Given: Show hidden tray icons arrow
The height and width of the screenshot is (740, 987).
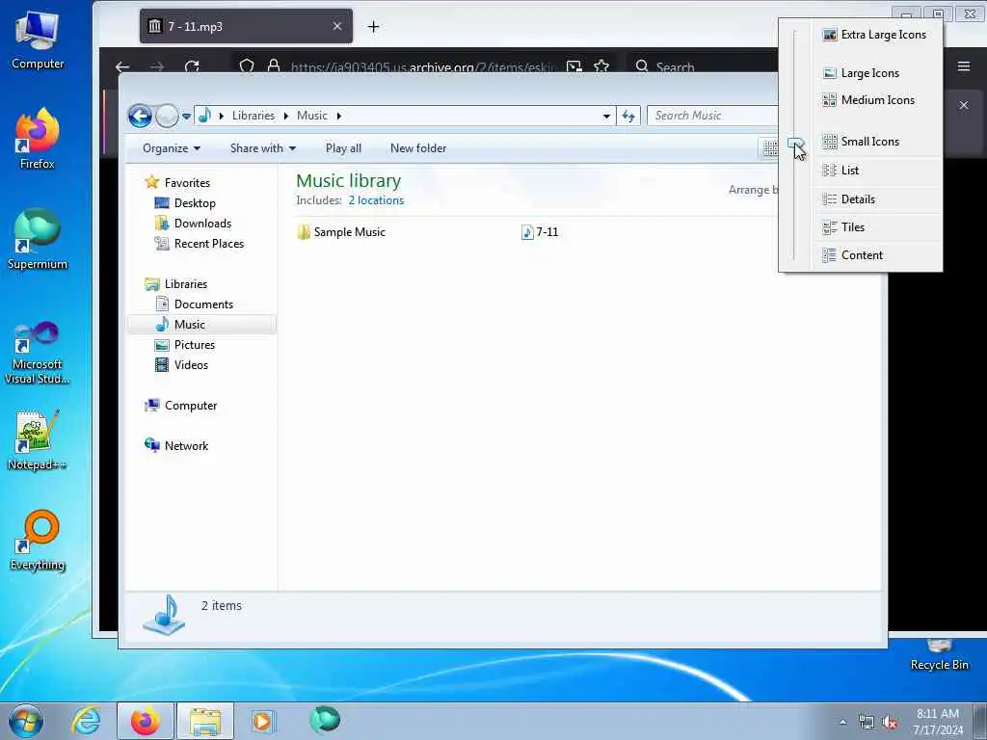Looking at the screenshot, I should tap(842, 723).
